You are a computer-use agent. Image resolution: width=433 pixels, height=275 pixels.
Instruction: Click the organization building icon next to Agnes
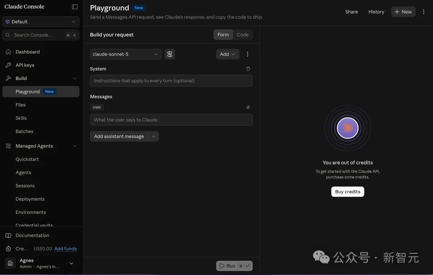10,263
